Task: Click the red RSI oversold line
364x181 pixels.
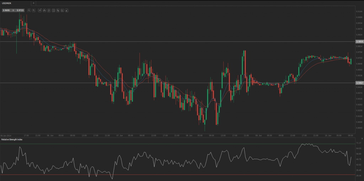Action: pos(178,175)
